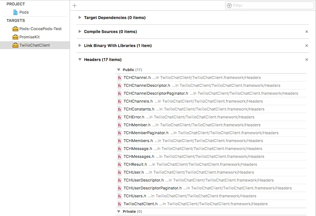Screen dimensions: 316x216
Task: Click the header file icon for TCHChannelDescriptorPaginator.h
Action: point(120,93)
